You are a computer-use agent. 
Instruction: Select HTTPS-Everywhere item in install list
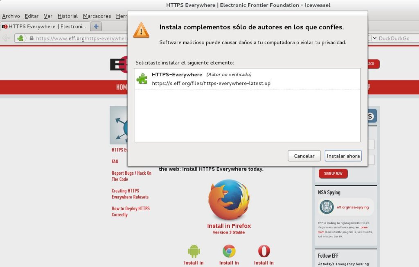pyautogui.click(x=247, y=79)
